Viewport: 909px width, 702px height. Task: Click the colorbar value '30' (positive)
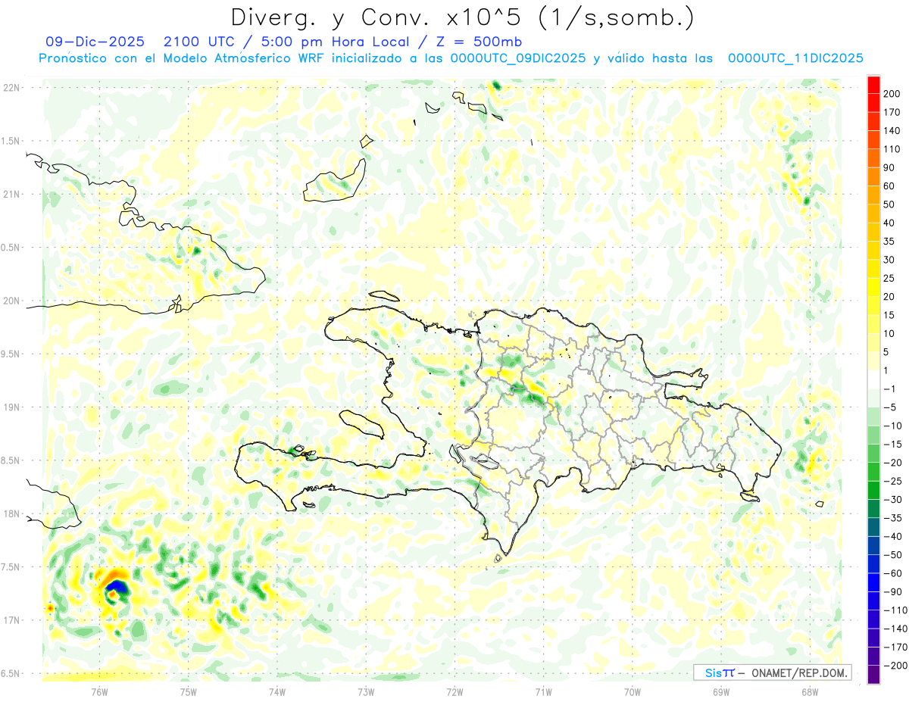(x=890, y=260)
